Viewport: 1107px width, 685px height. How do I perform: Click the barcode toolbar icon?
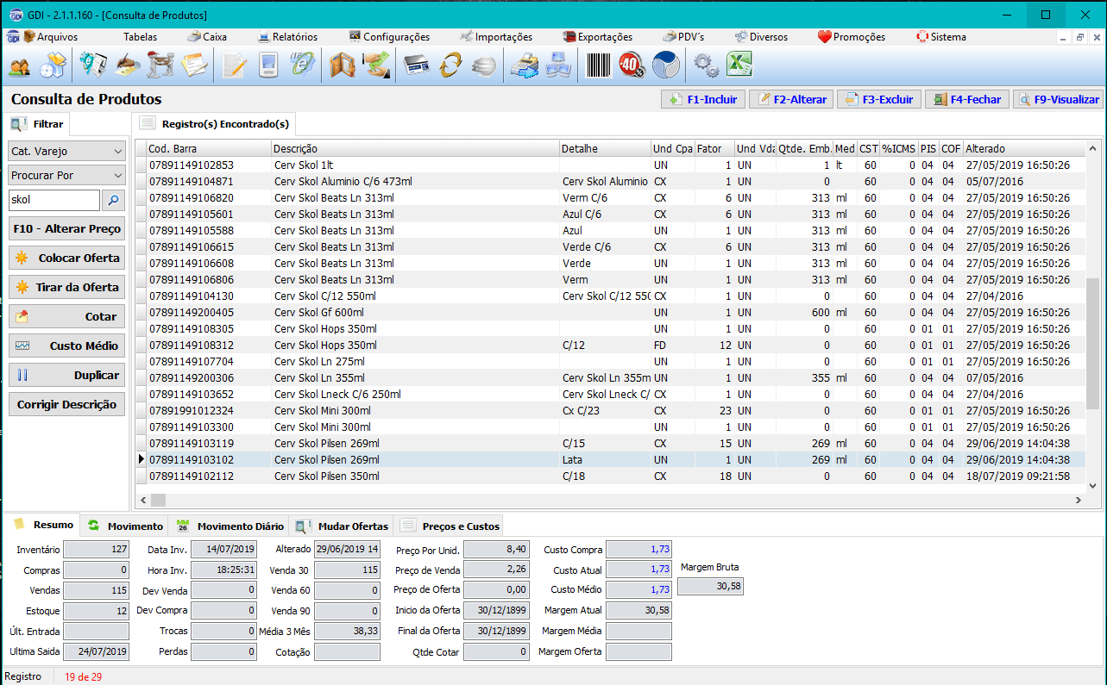point(598,66)
